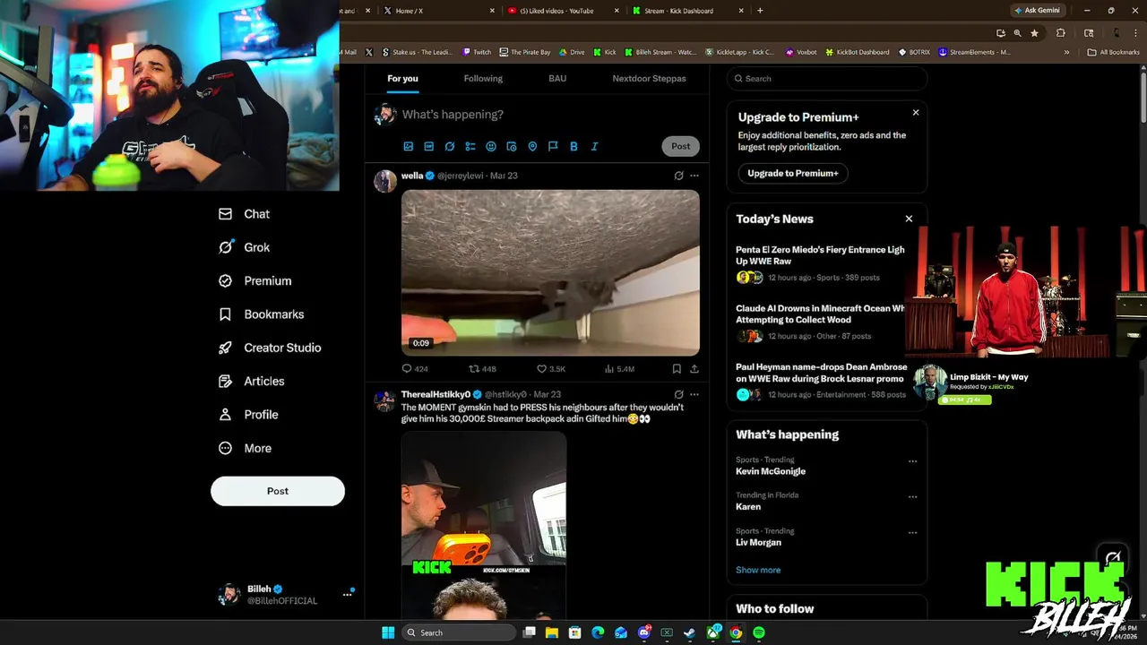The width and height of the screenshot is (1147, 645).
Task: Play wella's 0:09 video thumbnail
Action: tap(550, 272)
